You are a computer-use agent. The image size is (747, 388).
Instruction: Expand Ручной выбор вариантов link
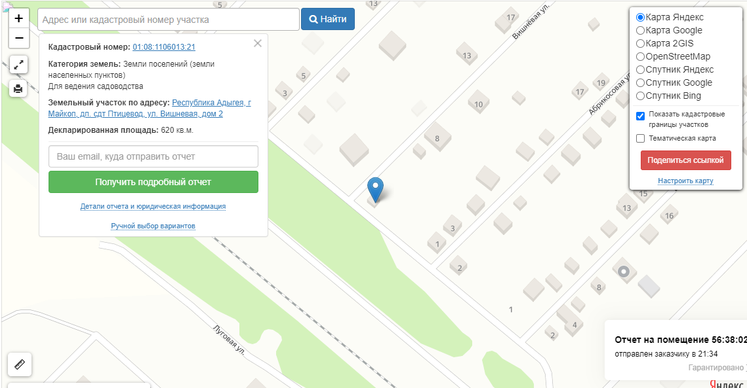point(153,226)
